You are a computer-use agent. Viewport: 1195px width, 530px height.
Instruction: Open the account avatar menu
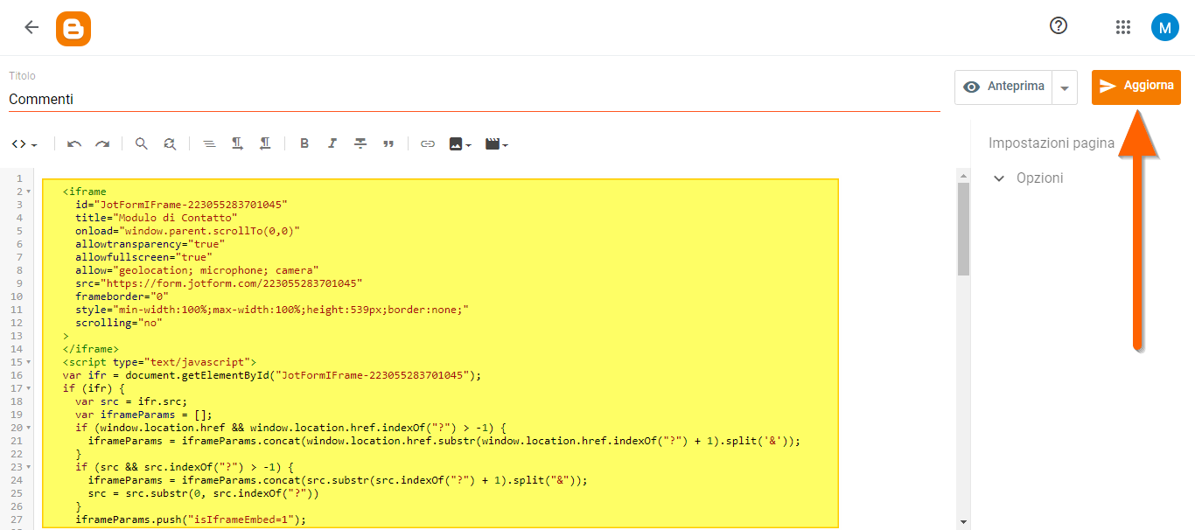point(1164,27)
